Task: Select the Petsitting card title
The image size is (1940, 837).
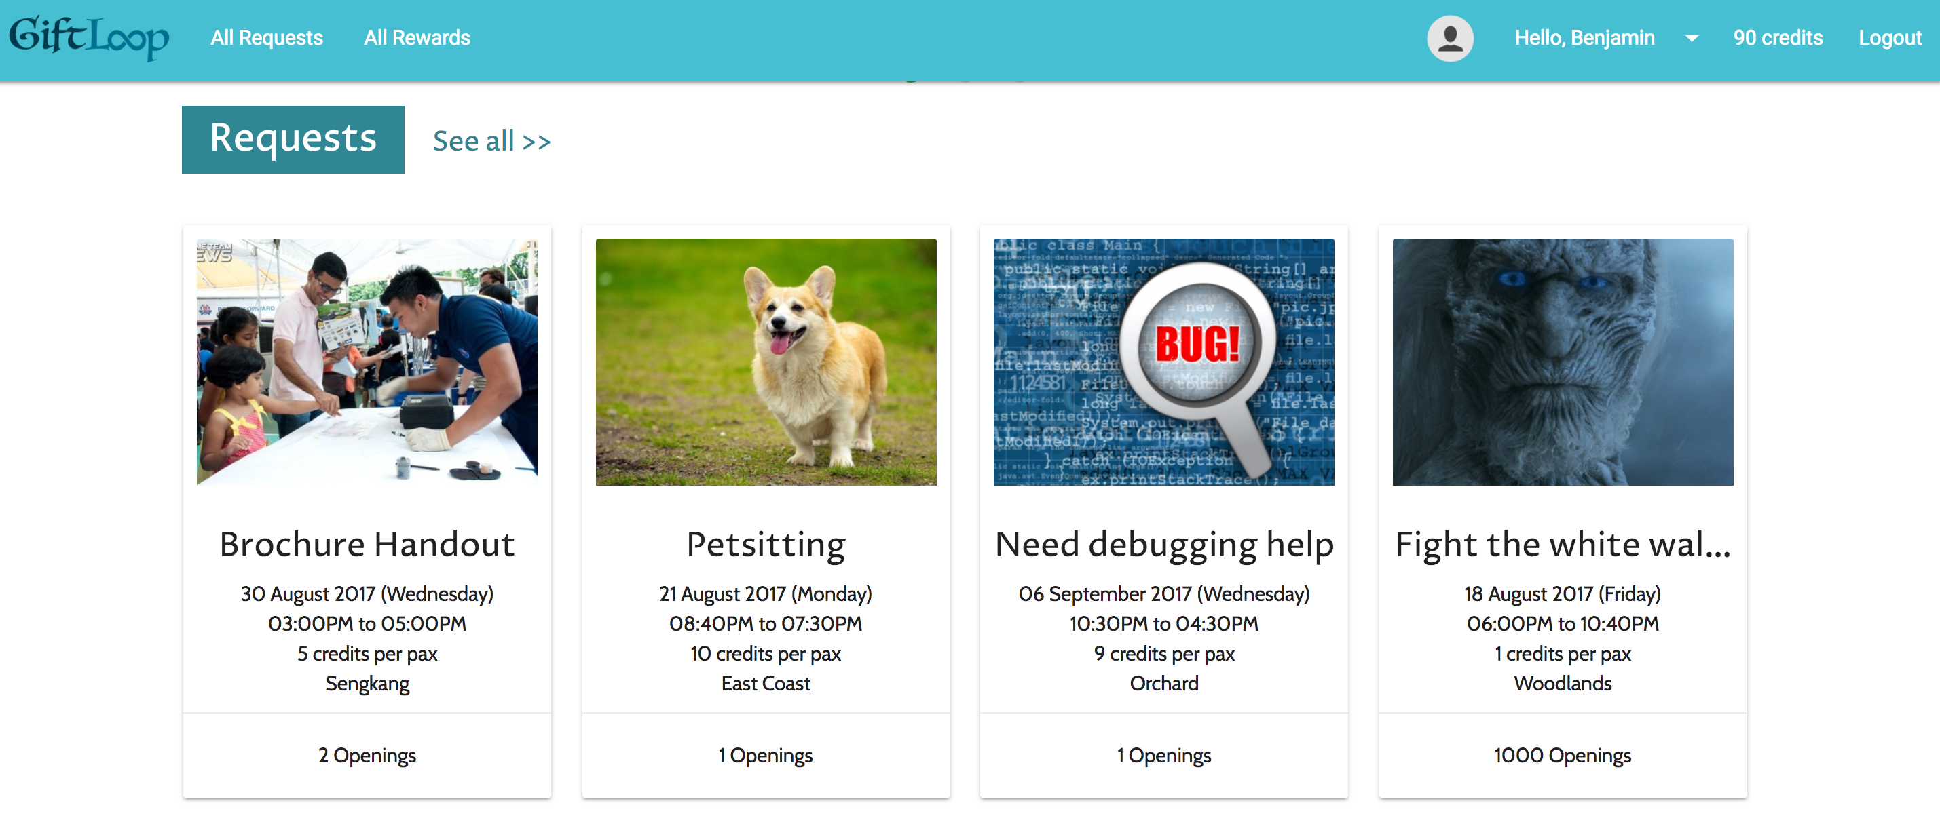Action: pyautogui.click(x=765, y=544)
